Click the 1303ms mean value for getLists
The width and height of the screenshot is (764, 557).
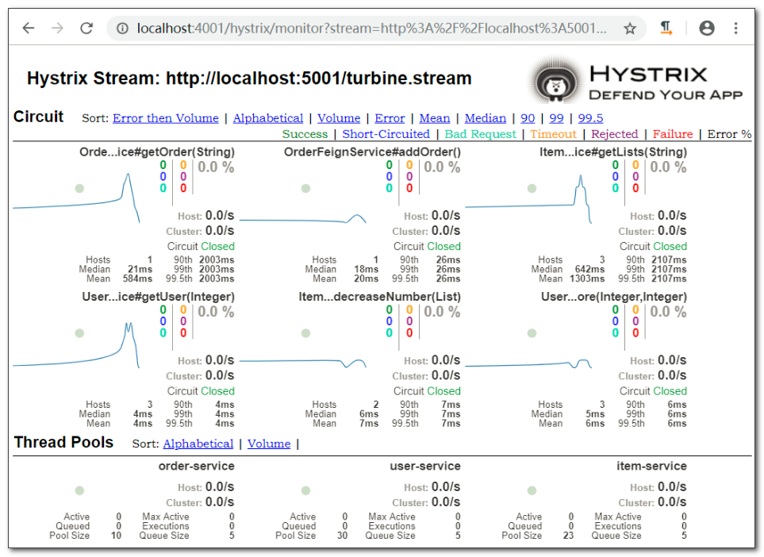(x=586, y=278)
